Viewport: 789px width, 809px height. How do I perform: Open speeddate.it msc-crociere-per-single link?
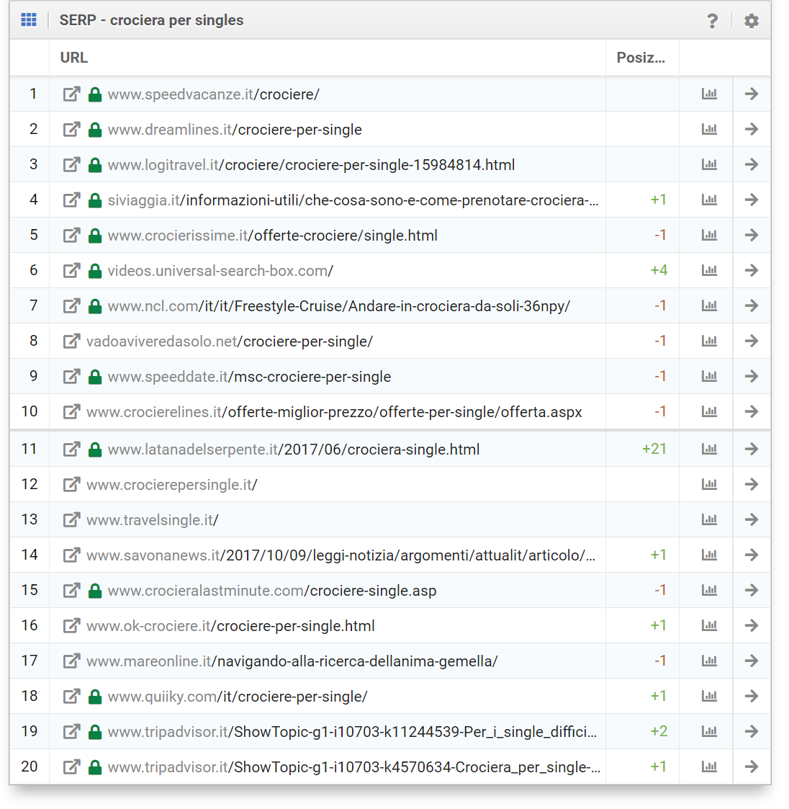coord(249,377)
